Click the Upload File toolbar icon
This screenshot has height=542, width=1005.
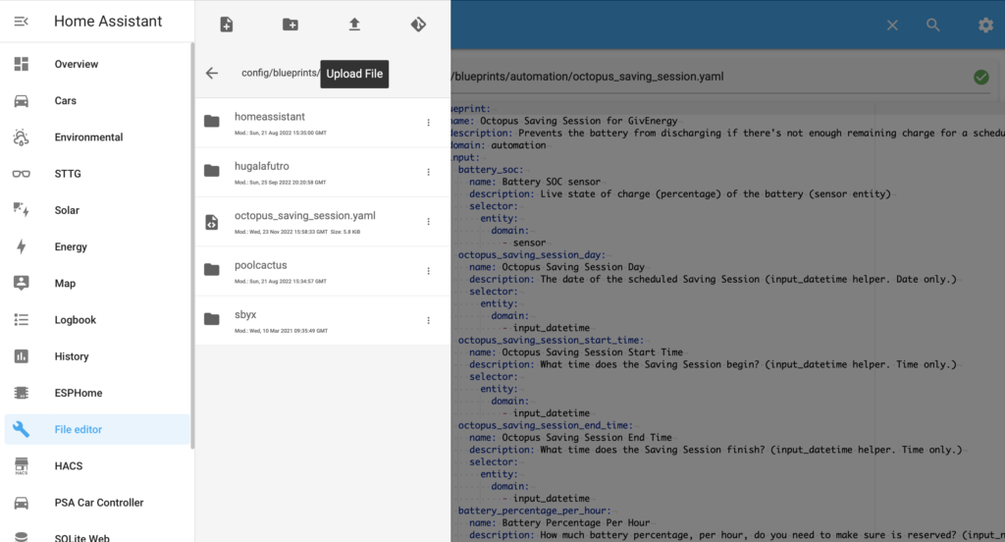click(x=354, y=25)
